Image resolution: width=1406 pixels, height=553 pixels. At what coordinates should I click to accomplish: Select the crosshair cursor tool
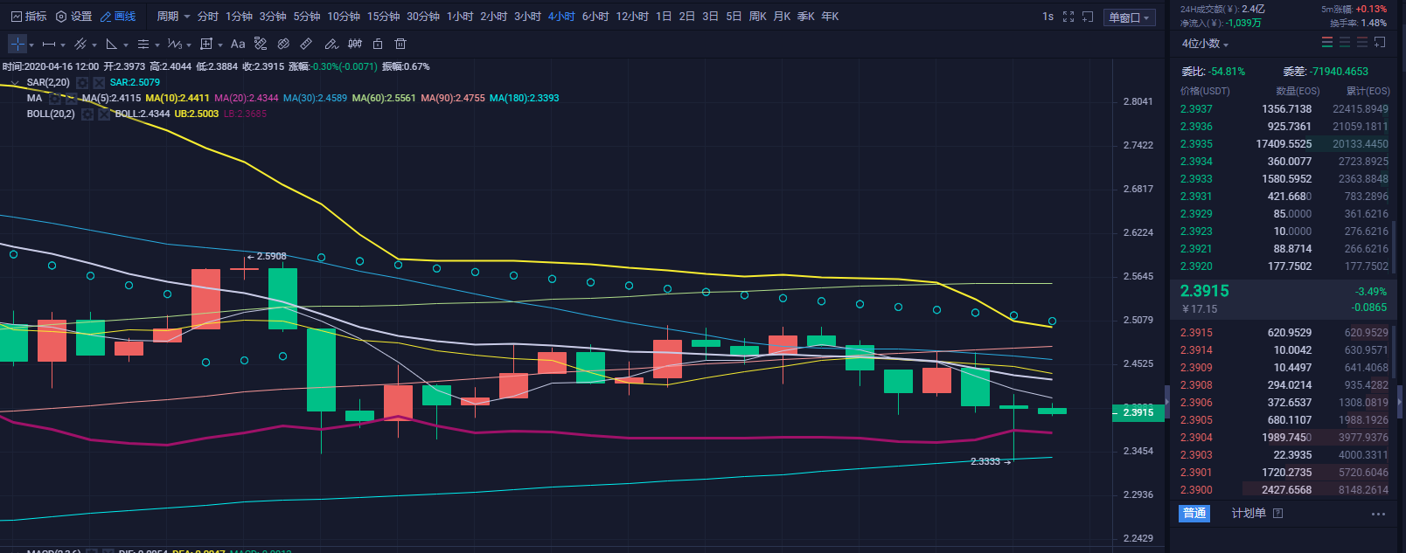17,44
